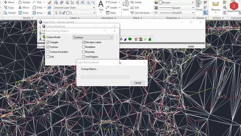Click the help question mark in Erase dialog
The image size is (241, 136).
click(x=105, y=31)
